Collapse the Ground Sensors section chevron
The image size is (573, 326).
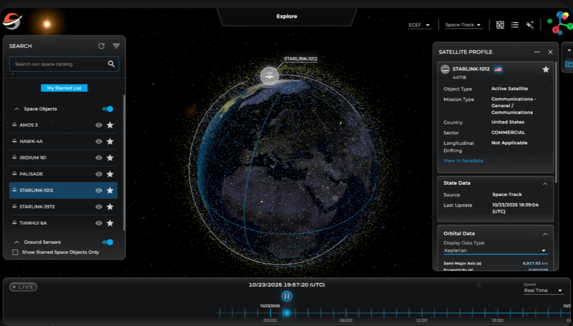[x=17, y=242]
